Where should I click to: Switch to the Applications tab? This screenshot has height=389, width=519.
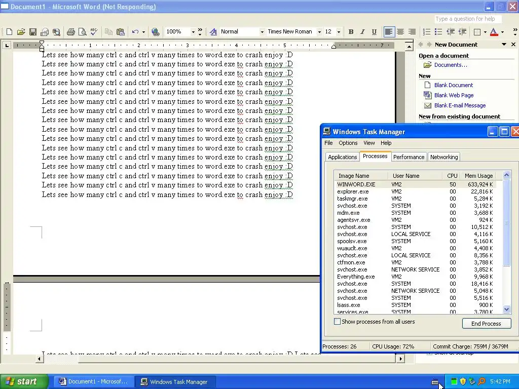pyautogui.click(x=342, y=157)
